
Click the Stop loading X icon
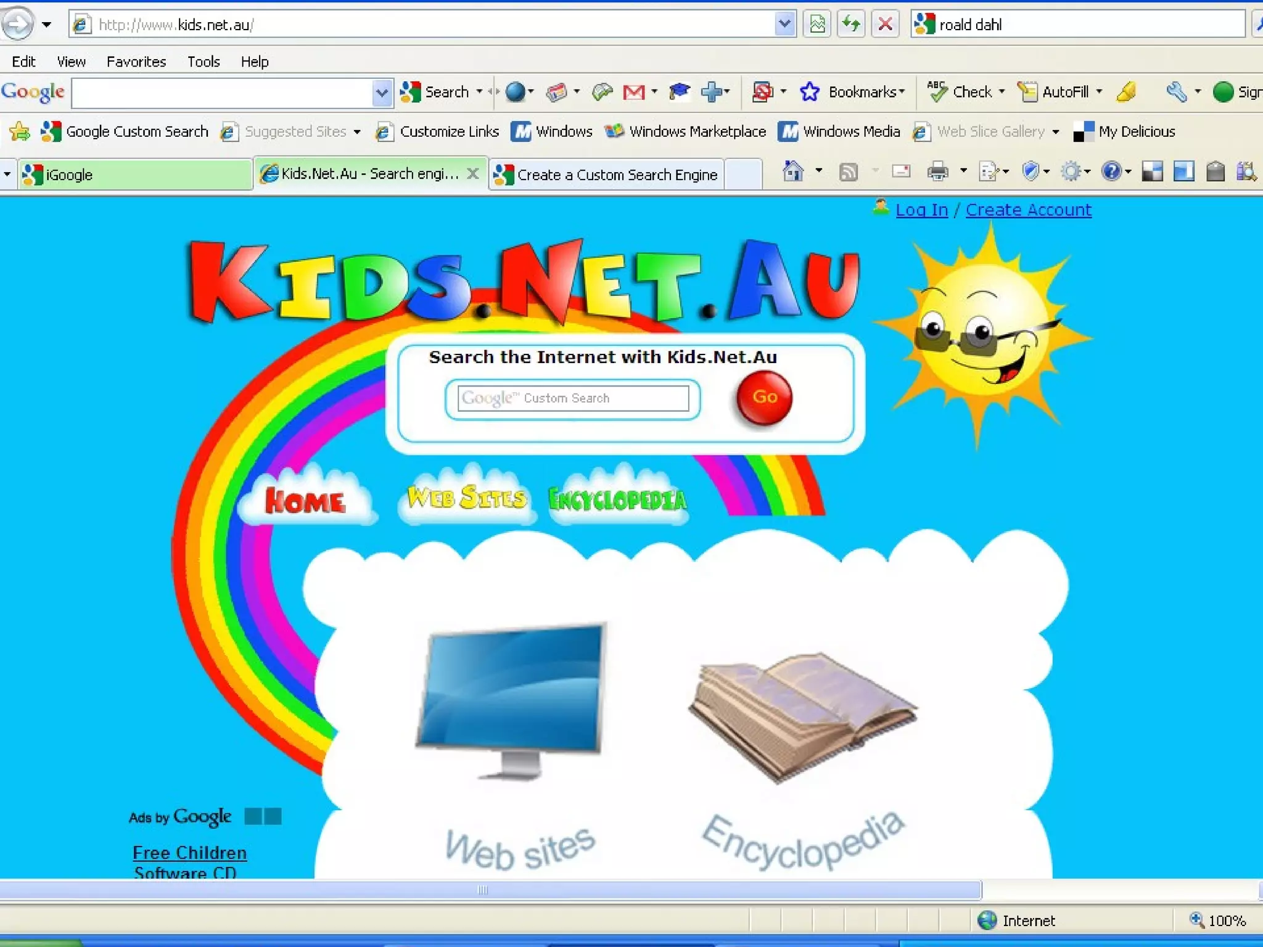click(x=885, y=25)
